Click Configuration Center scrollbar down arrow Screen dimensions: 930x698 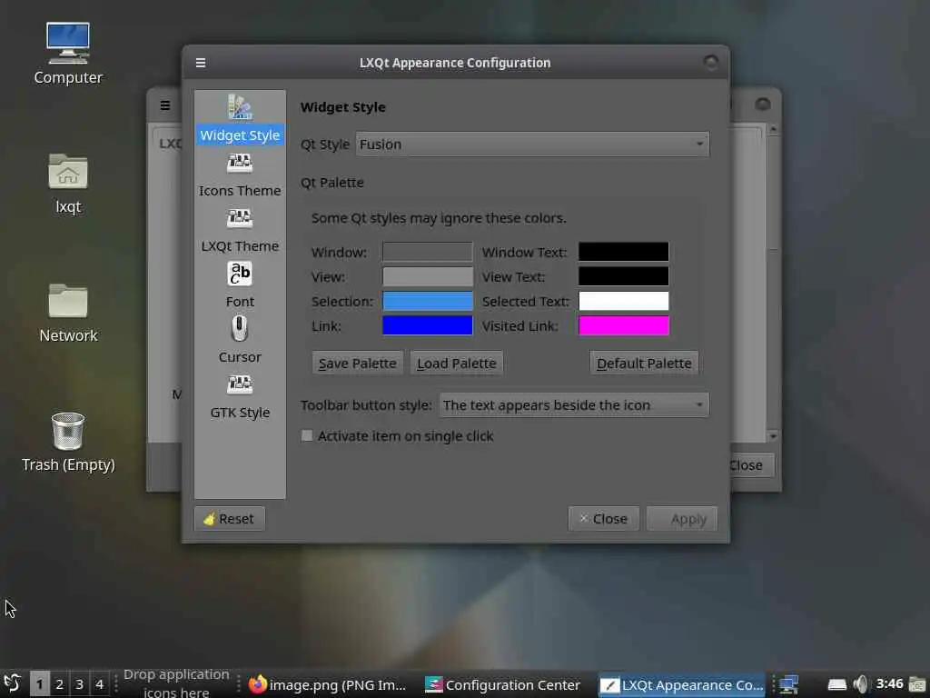(772, 436)
